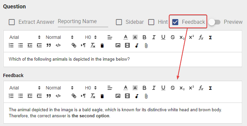Screen dimensions: 247x126
Task: Turn on the Preview toggle
Action: click(214, 22)
